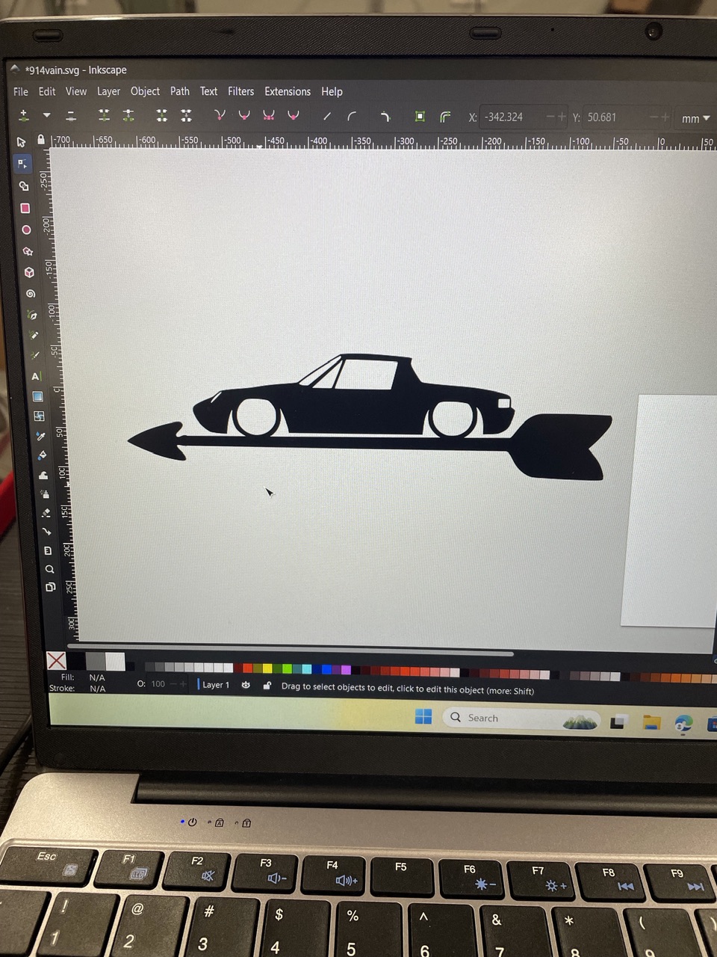This screenshot has width=717, height=957.
Task: Activate the Zoom magnifier tool
Action: tap(49, 569)
